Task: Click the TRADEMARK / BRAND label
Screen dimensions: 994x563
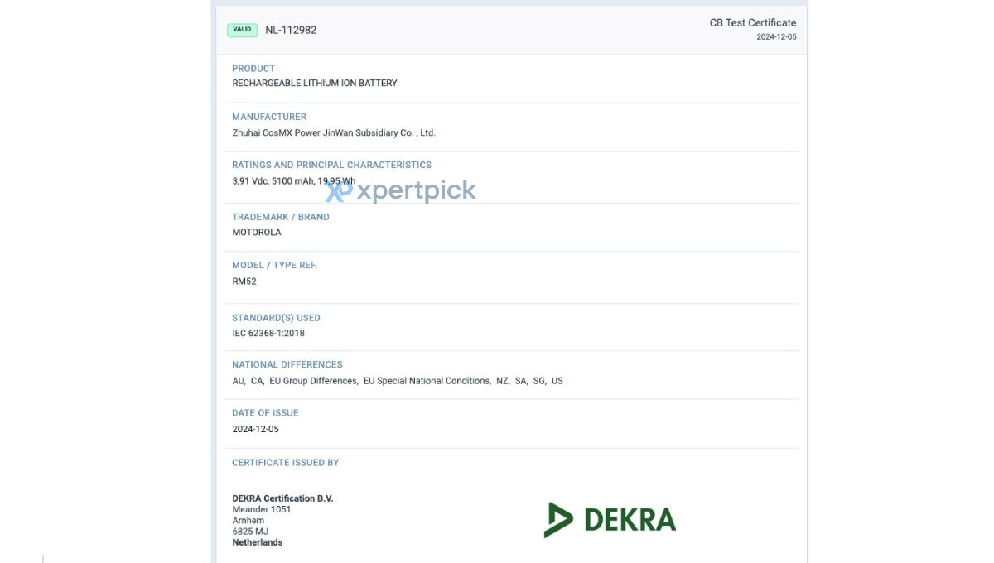Action: tap(281, 217)
